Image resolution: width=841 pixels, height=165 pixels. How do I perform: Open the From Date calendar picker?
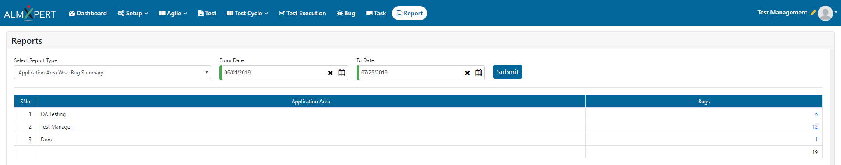tap(342, 73)
